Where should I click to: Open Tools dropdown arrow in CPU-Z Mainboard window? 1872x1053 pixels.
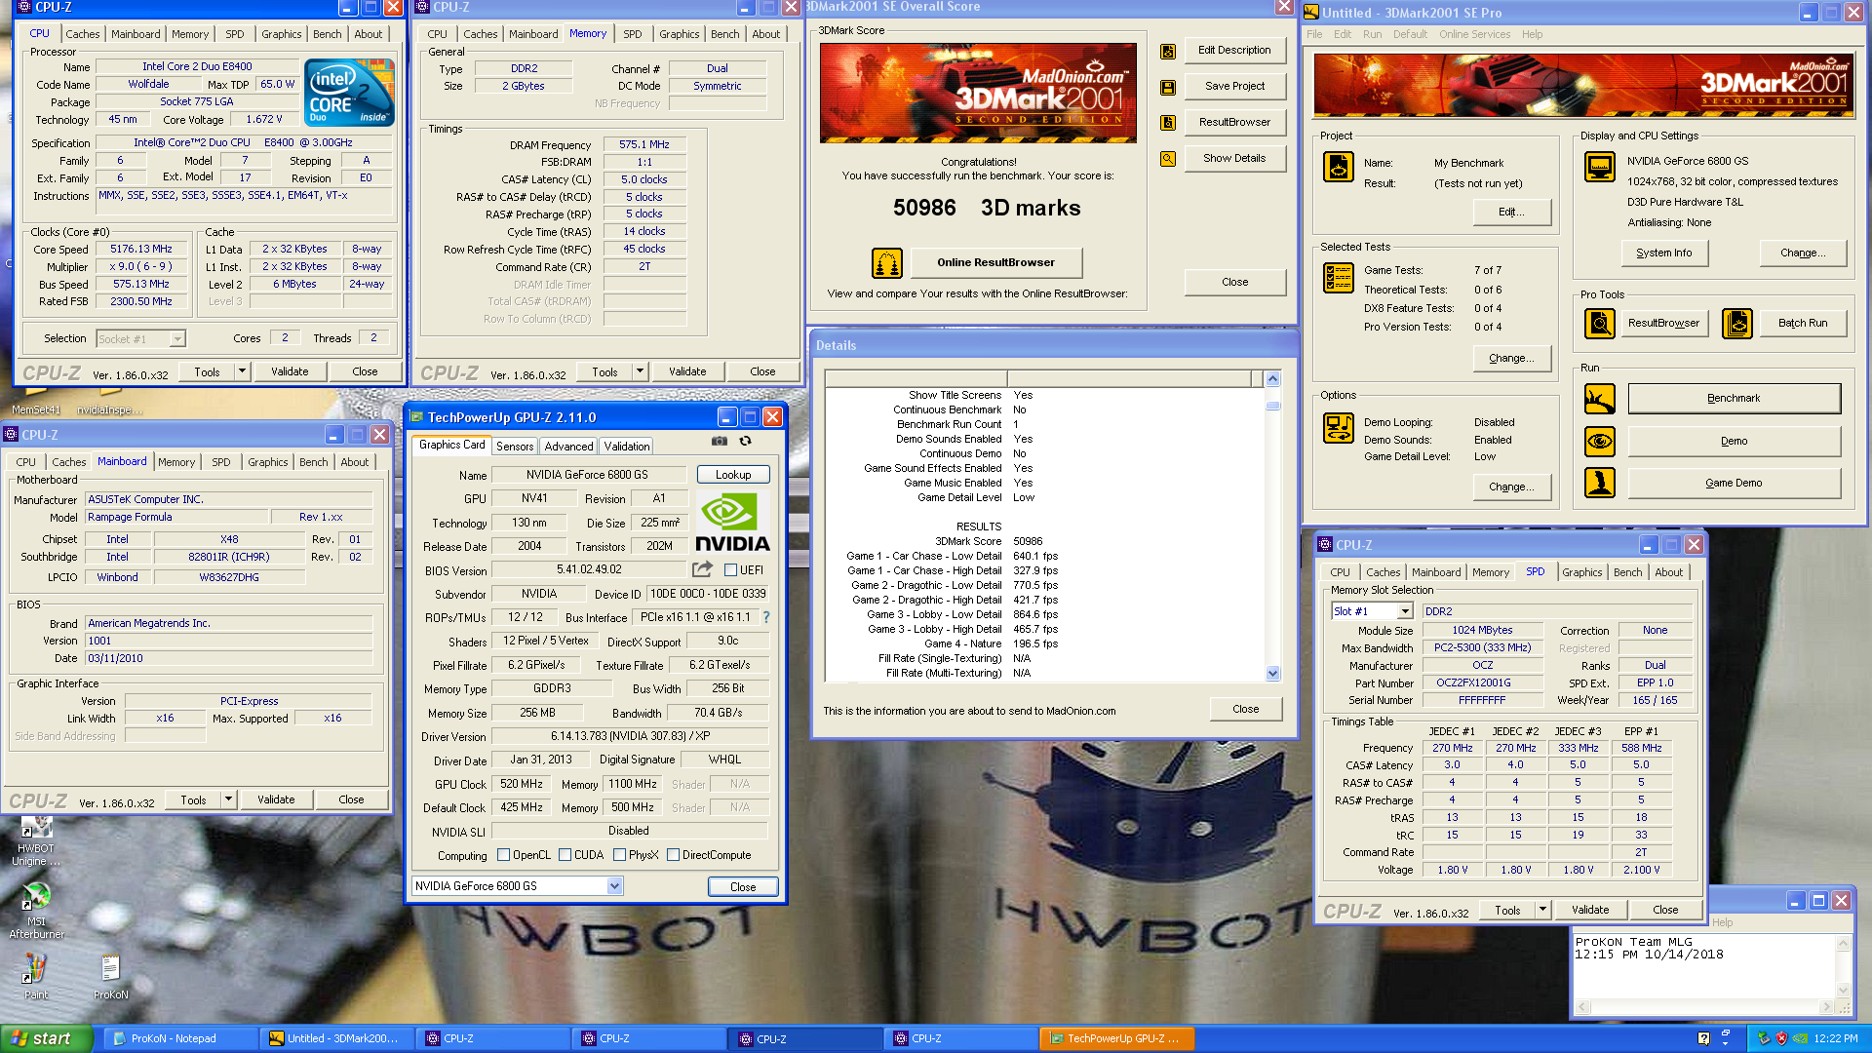click(228, 799)
